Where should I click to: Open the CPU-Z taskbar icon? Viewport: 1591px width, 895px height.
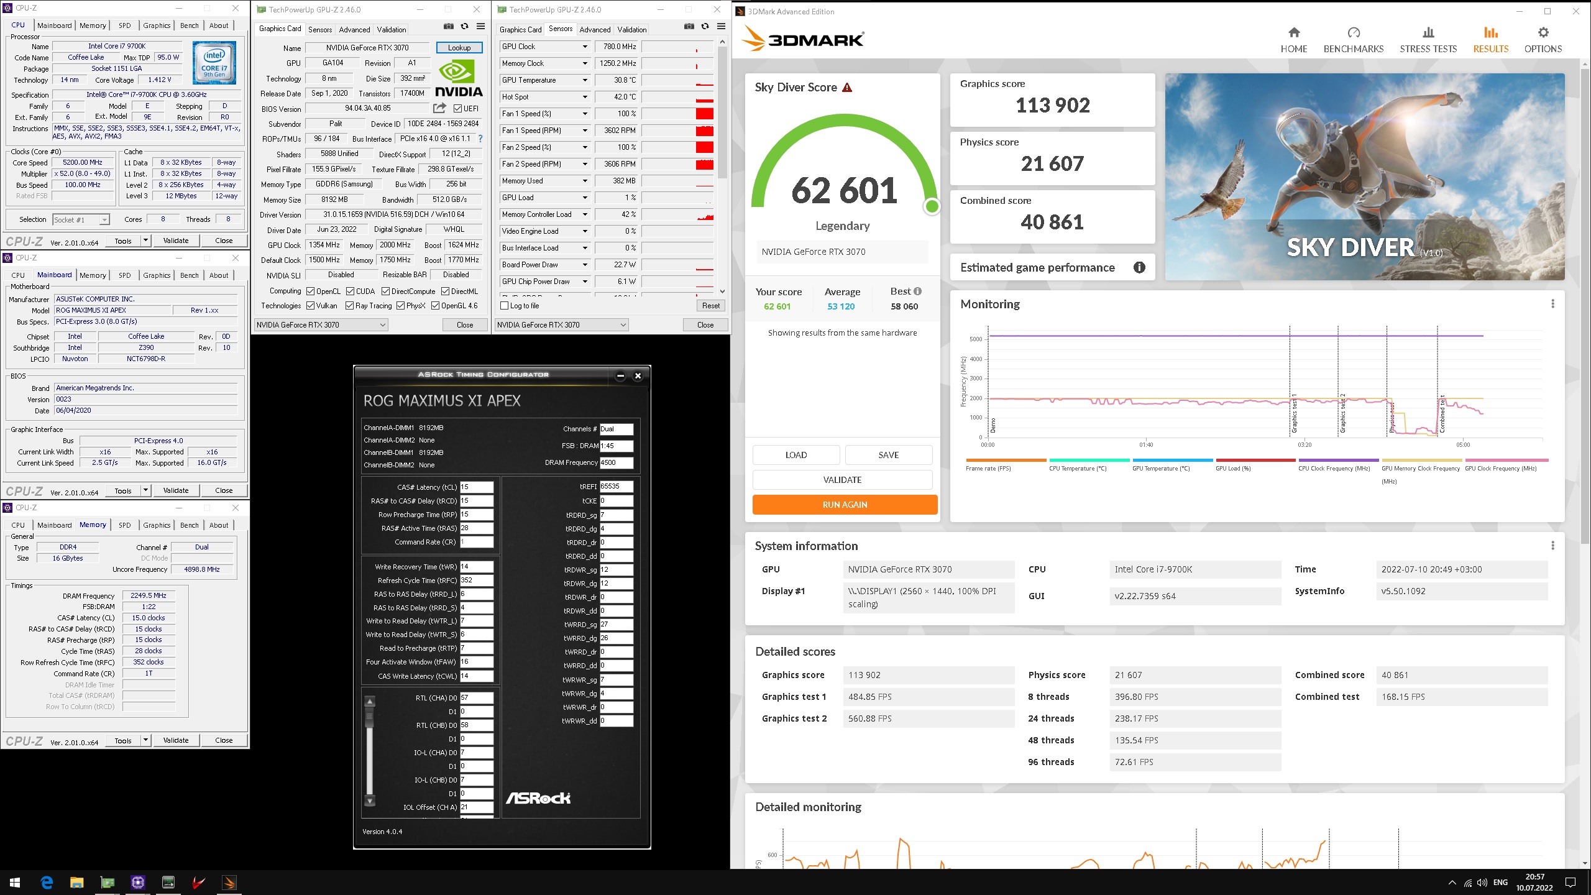tap(138, 883)
